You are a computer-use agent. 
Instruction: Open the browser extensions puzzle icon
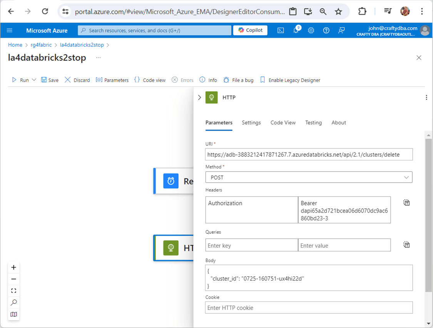click(362, 11)
